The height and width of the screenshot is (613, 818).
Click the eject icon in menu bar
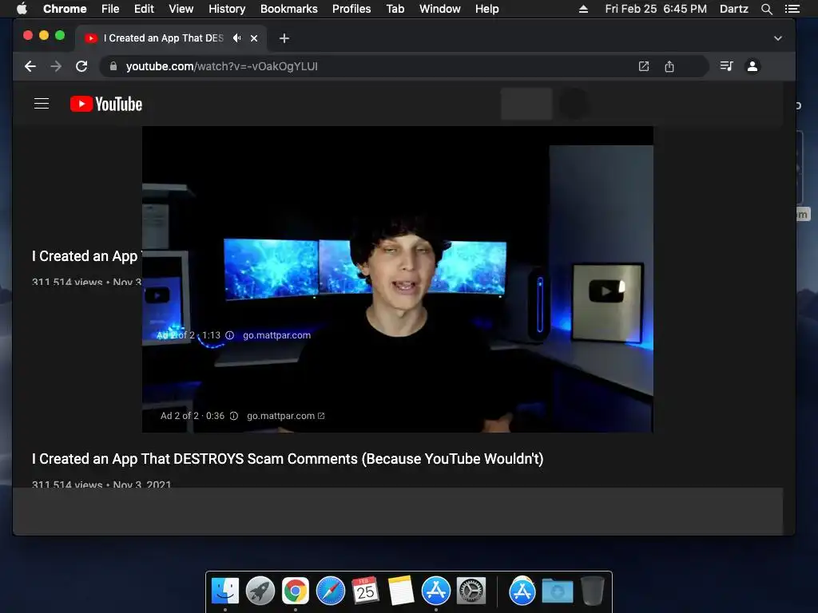click(x=583, y=9)
